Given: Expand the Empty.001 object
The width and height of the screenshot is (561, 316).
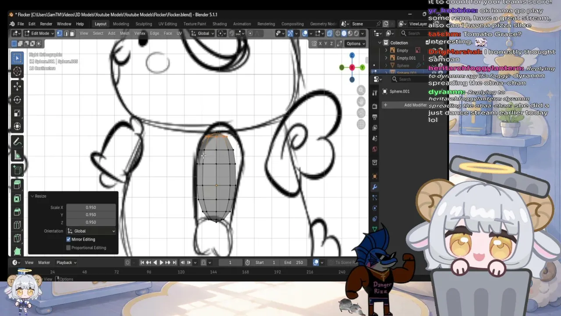Looking at the screenshot, I should 386,58.
